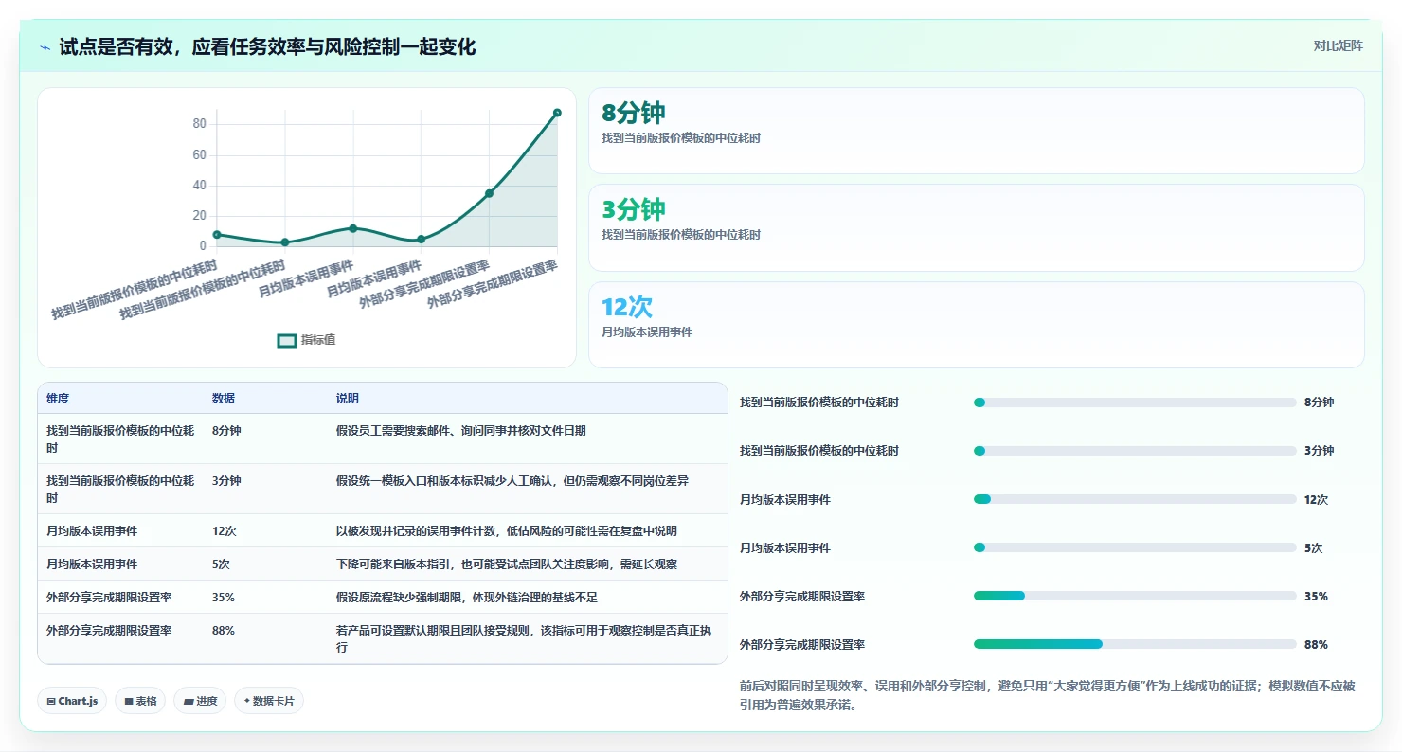Click description starting 下降可能来自版本指引
Screen dimensions: 1402x752
click(x=507, y=564)
